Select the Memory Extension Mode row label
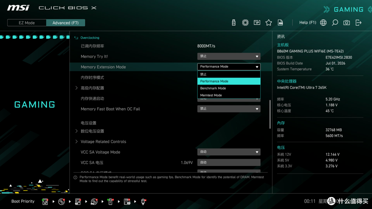Image resolution: width=372 pixels, height=209 pixels. pyautogui.click(x=103, y=67)
